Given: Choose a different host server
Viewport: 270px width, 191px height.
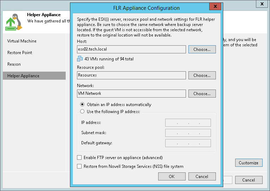Looking at the screenshot, I should pos(202,50).
